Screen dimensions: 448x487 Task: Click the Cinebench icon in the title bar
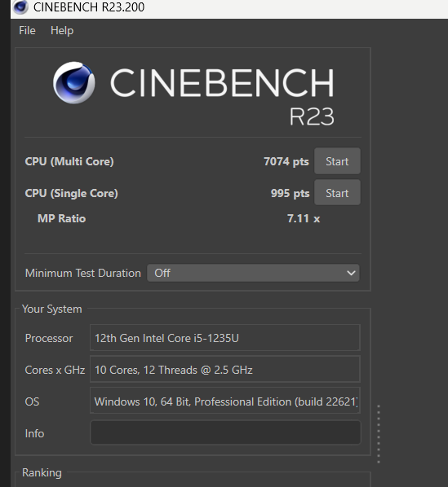click(20, 7)
